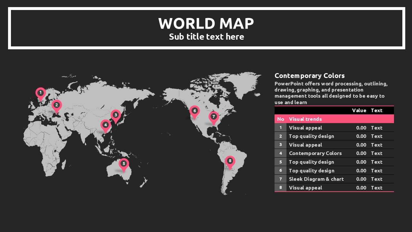The height and width of the screenshot is (232, 412).
Task: Click the Contemporary Colors heading above the paragraph
Action: pyautogui.click(x=309, y=76)
